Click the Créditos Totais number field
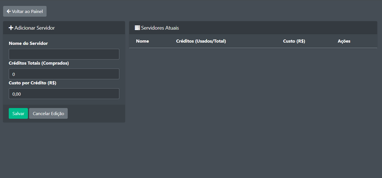The width and height of the screenshot is (382, 178). (x=64, y=74)
